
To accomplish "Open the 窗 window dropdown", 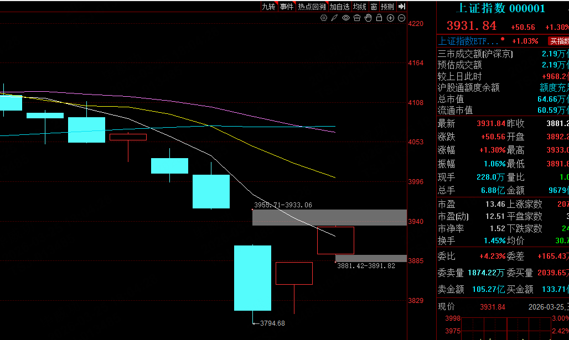I will 374,7.
